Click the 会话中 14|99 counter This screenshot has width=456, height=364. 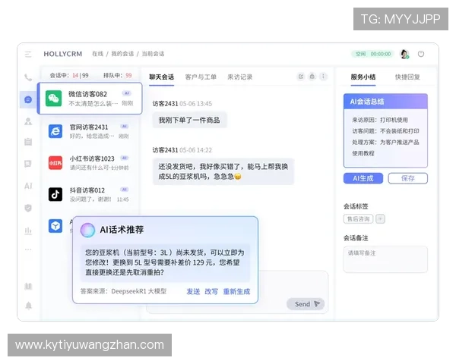69,76
